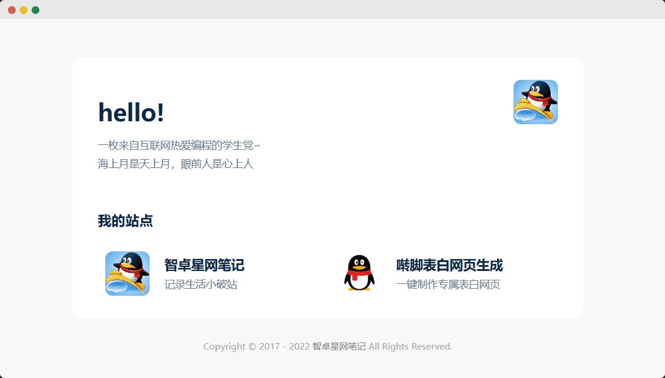Click the 我的站点 section heading

point(125,221)
